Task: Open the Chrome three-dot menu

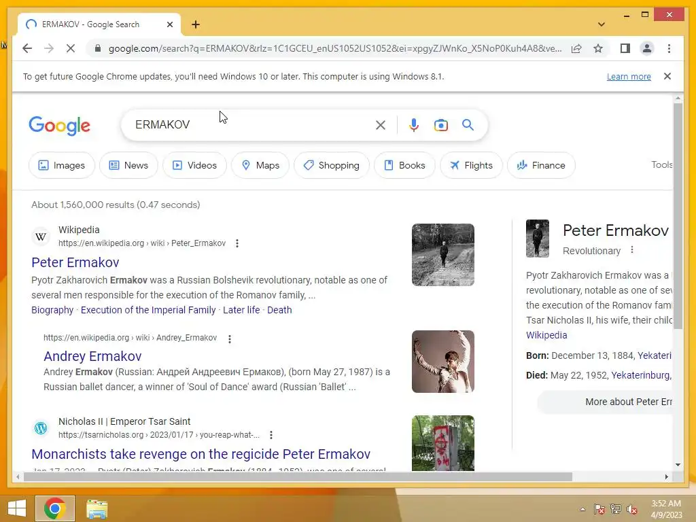Action: [669, 48]
